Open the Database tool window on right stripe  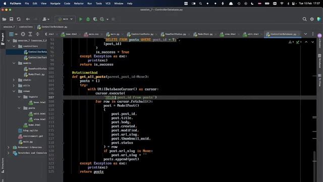coord(319,61)
